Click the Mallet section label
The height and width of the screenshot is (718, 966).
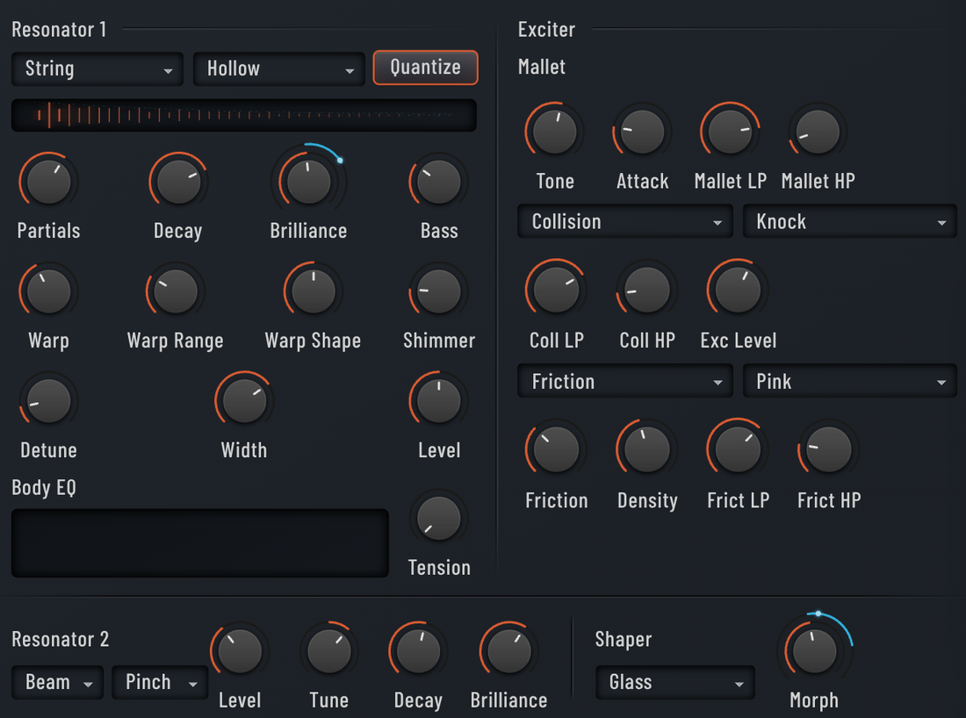pyautogui.click(x=542, y=67)
